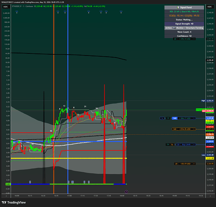
Task: Open the right USDC currency dropdown
Action: [209, 7]
